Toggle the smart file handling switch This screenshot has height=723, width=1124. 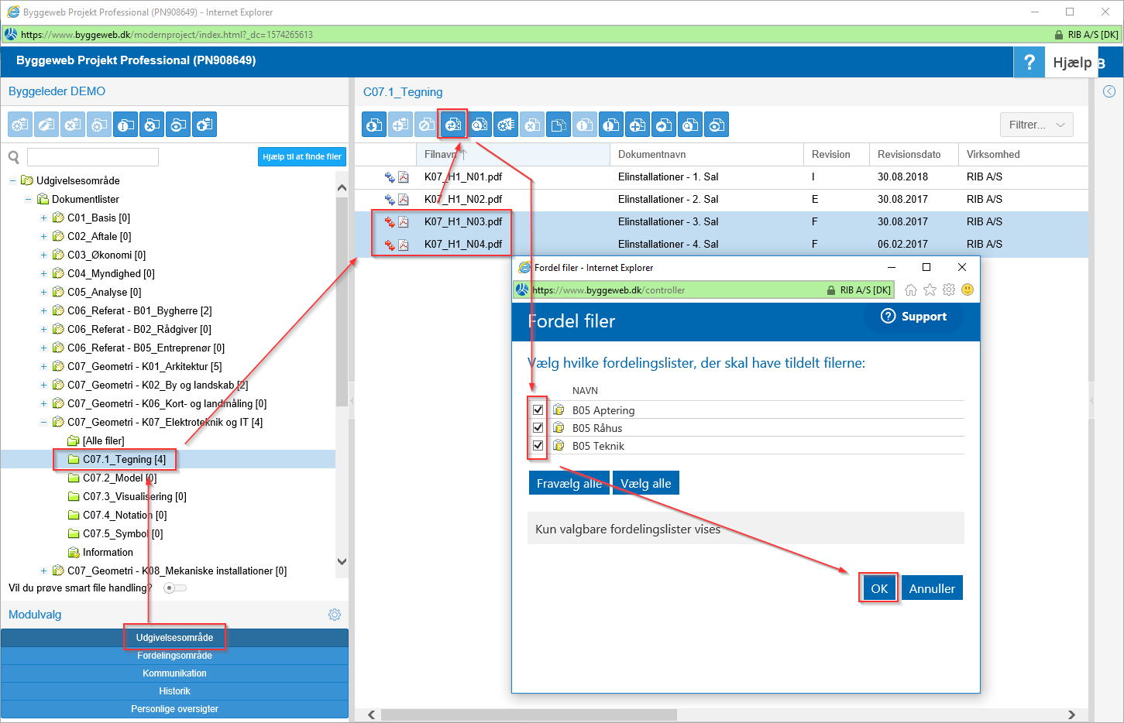click(175, 588)
